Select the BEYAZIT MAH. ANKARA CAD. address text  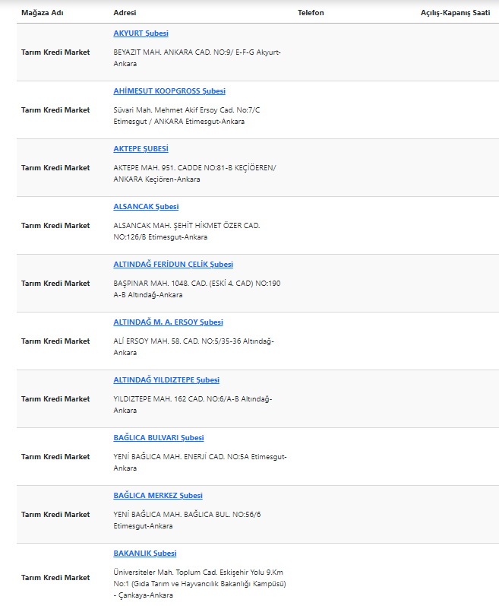tap(197, 58)
